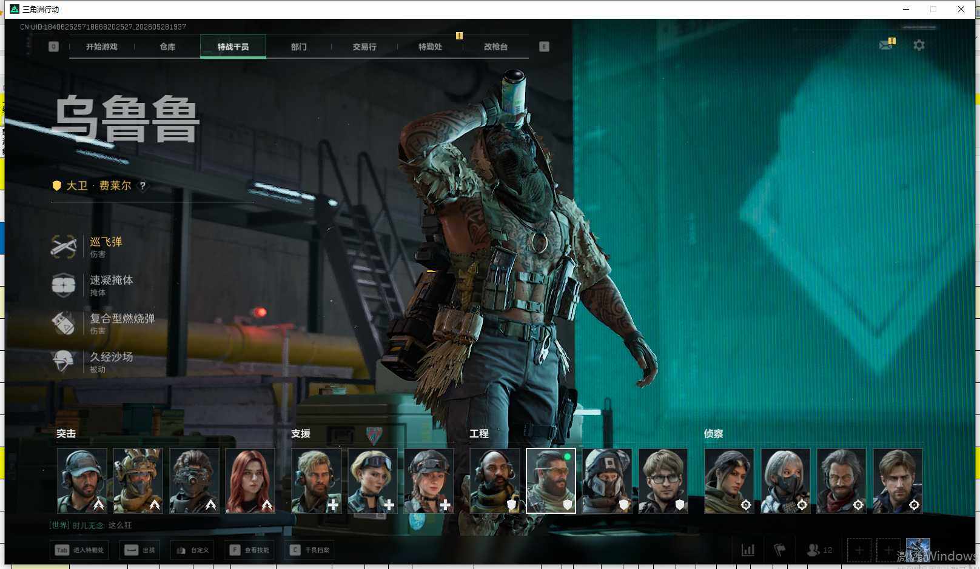Select the blond bearded 支援 operator
This screenshot has width=980, height=569.
click(x=317, y=481)
